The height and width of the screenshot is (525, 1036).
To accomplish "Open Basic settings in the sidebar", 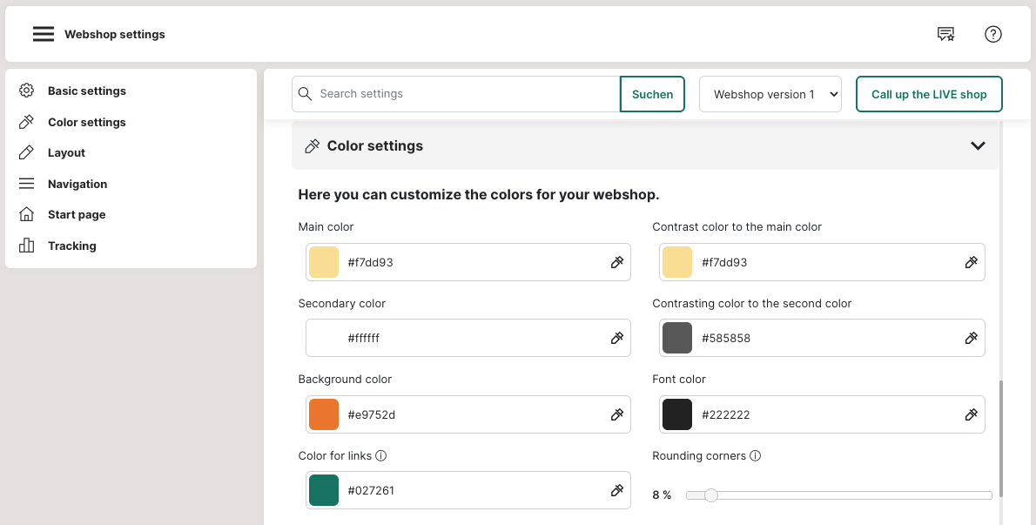I will tap(86, 91).
